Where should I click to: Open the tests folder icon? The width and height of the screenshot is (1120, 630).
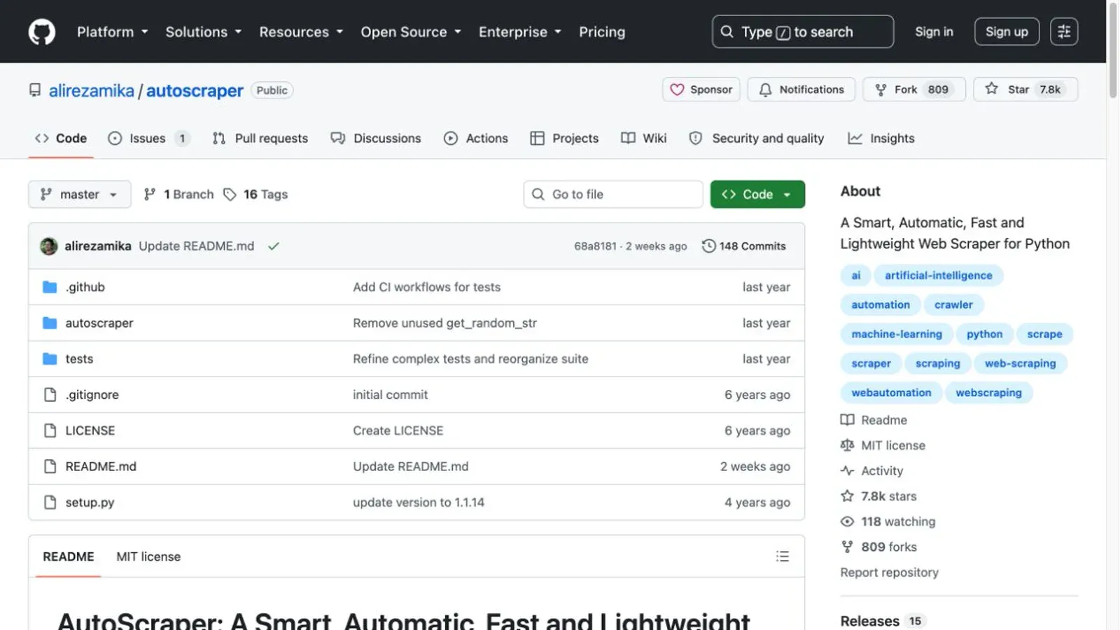click(x=50, y=359)
